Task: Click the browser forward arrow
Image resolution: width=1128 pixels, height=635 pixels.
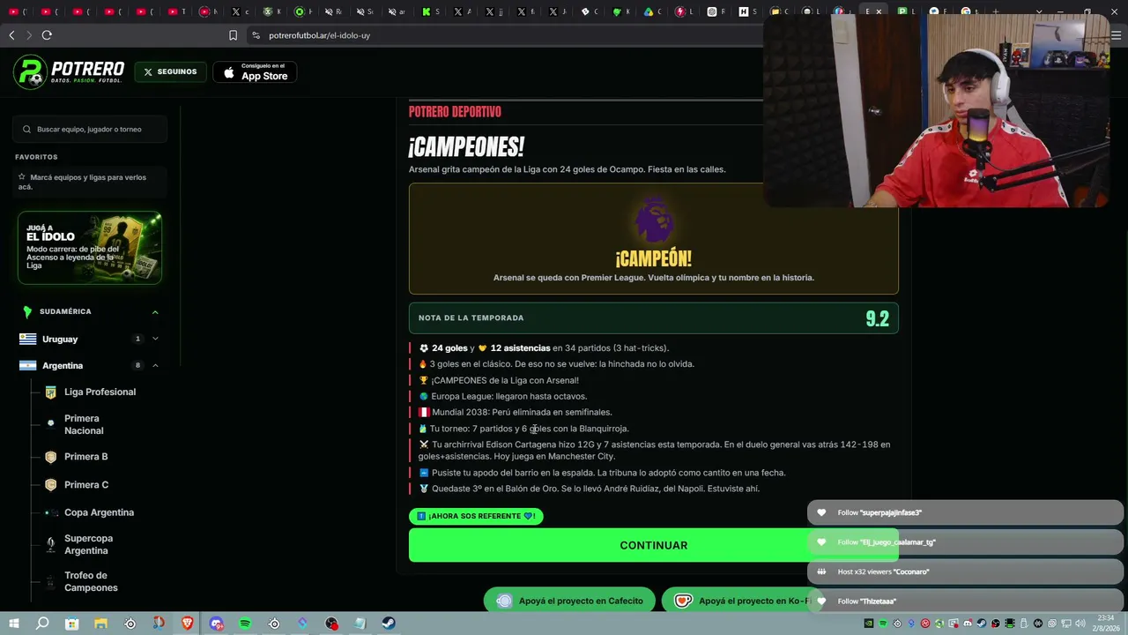Action: point(28,35)
